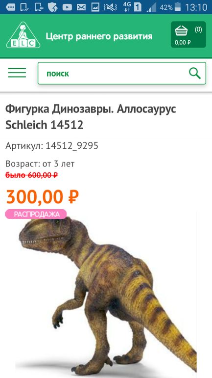Screen dimensions: 212x378
Task: Tap the basket total 0,00 ₽
Action: point(183,43)
